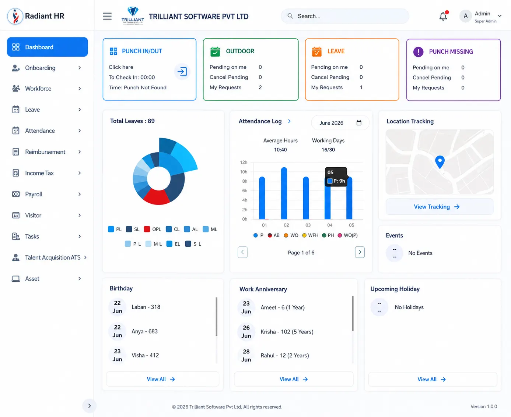Click the Punch In/Out grid icon

click(x=113, y=51)
